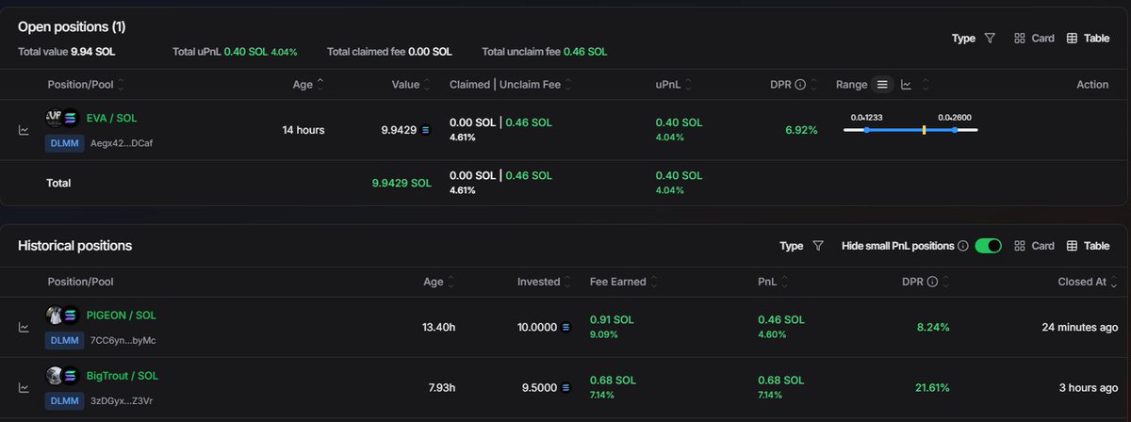
Task: Click DPR info icon in Historical positions
Action: (931, 282)
